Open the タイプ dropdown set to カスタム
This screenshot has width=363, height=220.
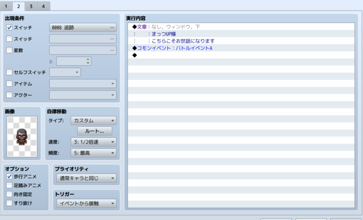pos(94,120)
